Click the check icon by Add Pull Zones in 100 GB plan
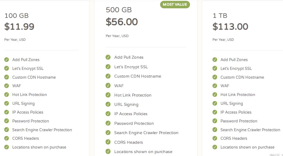283x156 pixels. click(x=7, y=60)
